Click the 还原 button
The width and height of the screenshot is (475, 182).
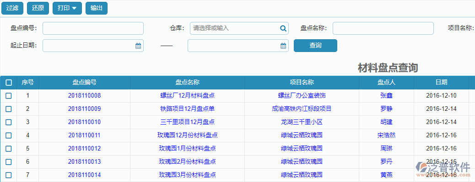(38, 8)
